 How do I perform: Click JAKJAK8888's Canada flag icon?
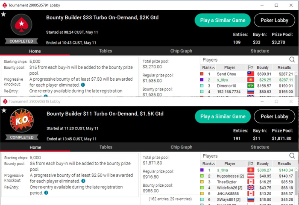pos(251,194)
